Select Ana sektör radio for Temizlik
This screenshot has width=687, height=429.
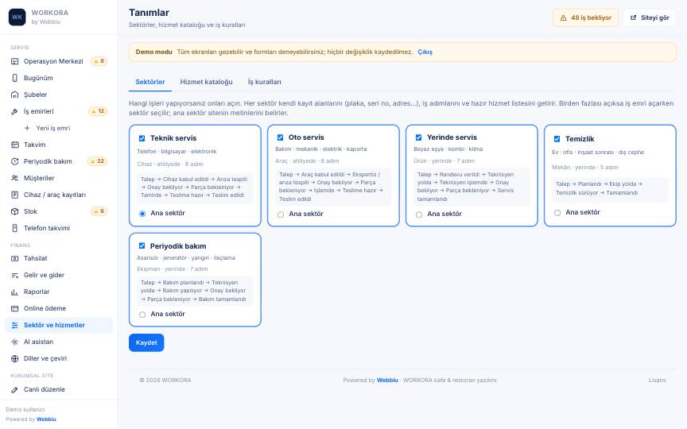(557, 213)
